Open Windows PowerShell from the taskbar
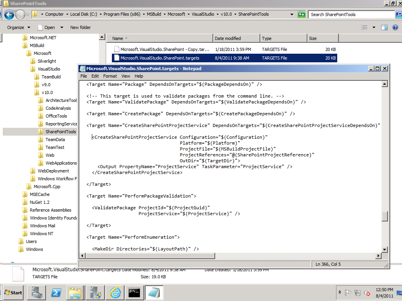This screenshot has height=301, width=402. coord(57,293)
